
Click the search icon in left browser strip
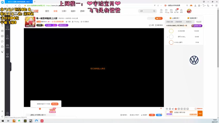pos(2,26)
